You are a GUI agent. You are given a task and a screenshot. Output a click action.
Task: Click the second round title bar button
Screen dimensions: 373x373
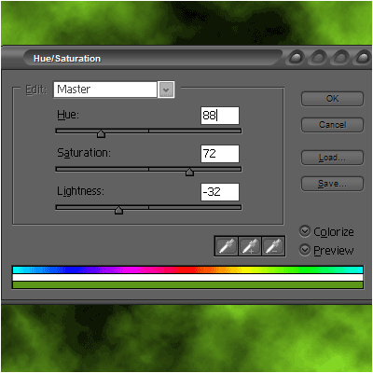(x=318, y=58)
